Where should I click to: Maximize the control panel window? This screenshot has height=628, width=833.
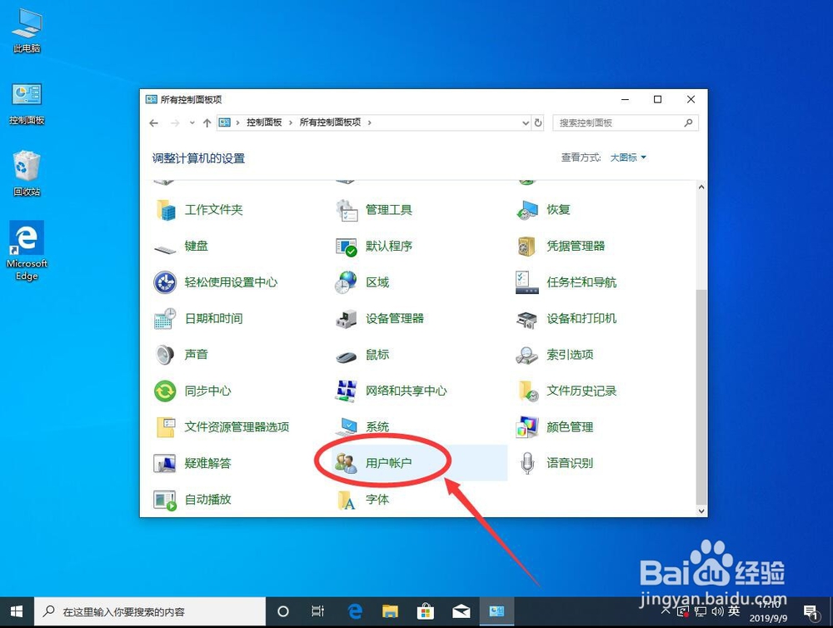[658, 99]
